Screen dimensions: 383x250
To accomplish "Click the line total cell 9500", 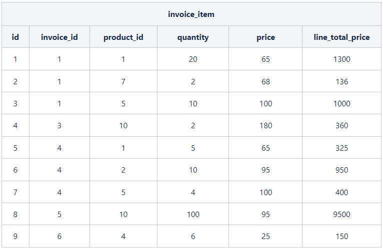I will point(341,215).
